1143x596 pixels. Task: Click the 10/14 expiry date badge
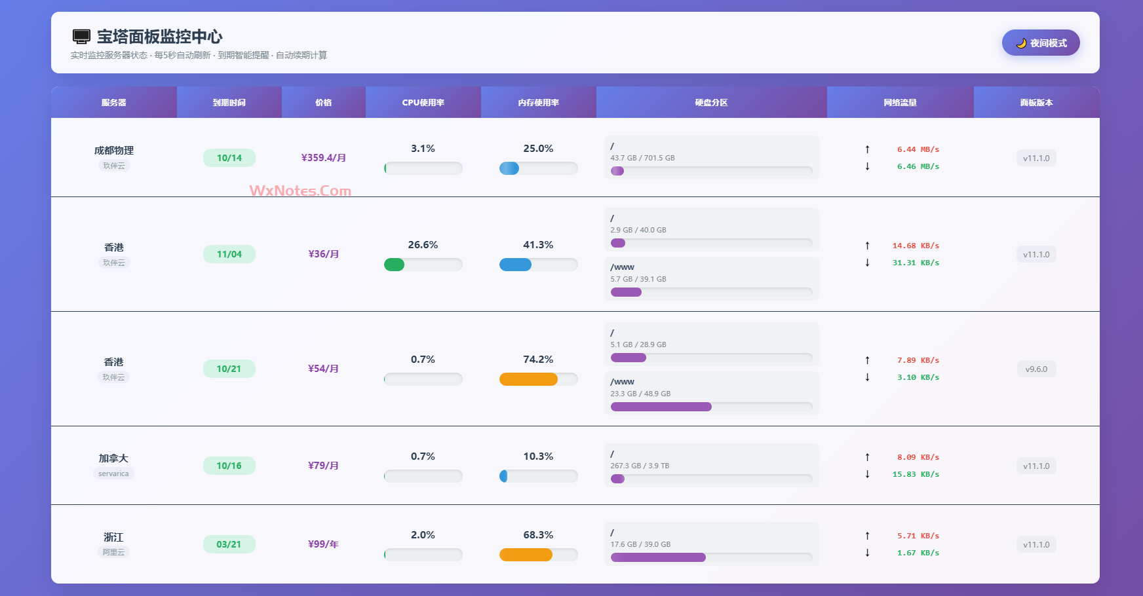pos(229,158)
